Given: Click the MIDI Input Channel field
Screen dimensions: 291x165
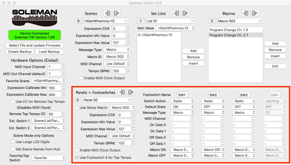Looking at the screenshot, I should 55,67.
